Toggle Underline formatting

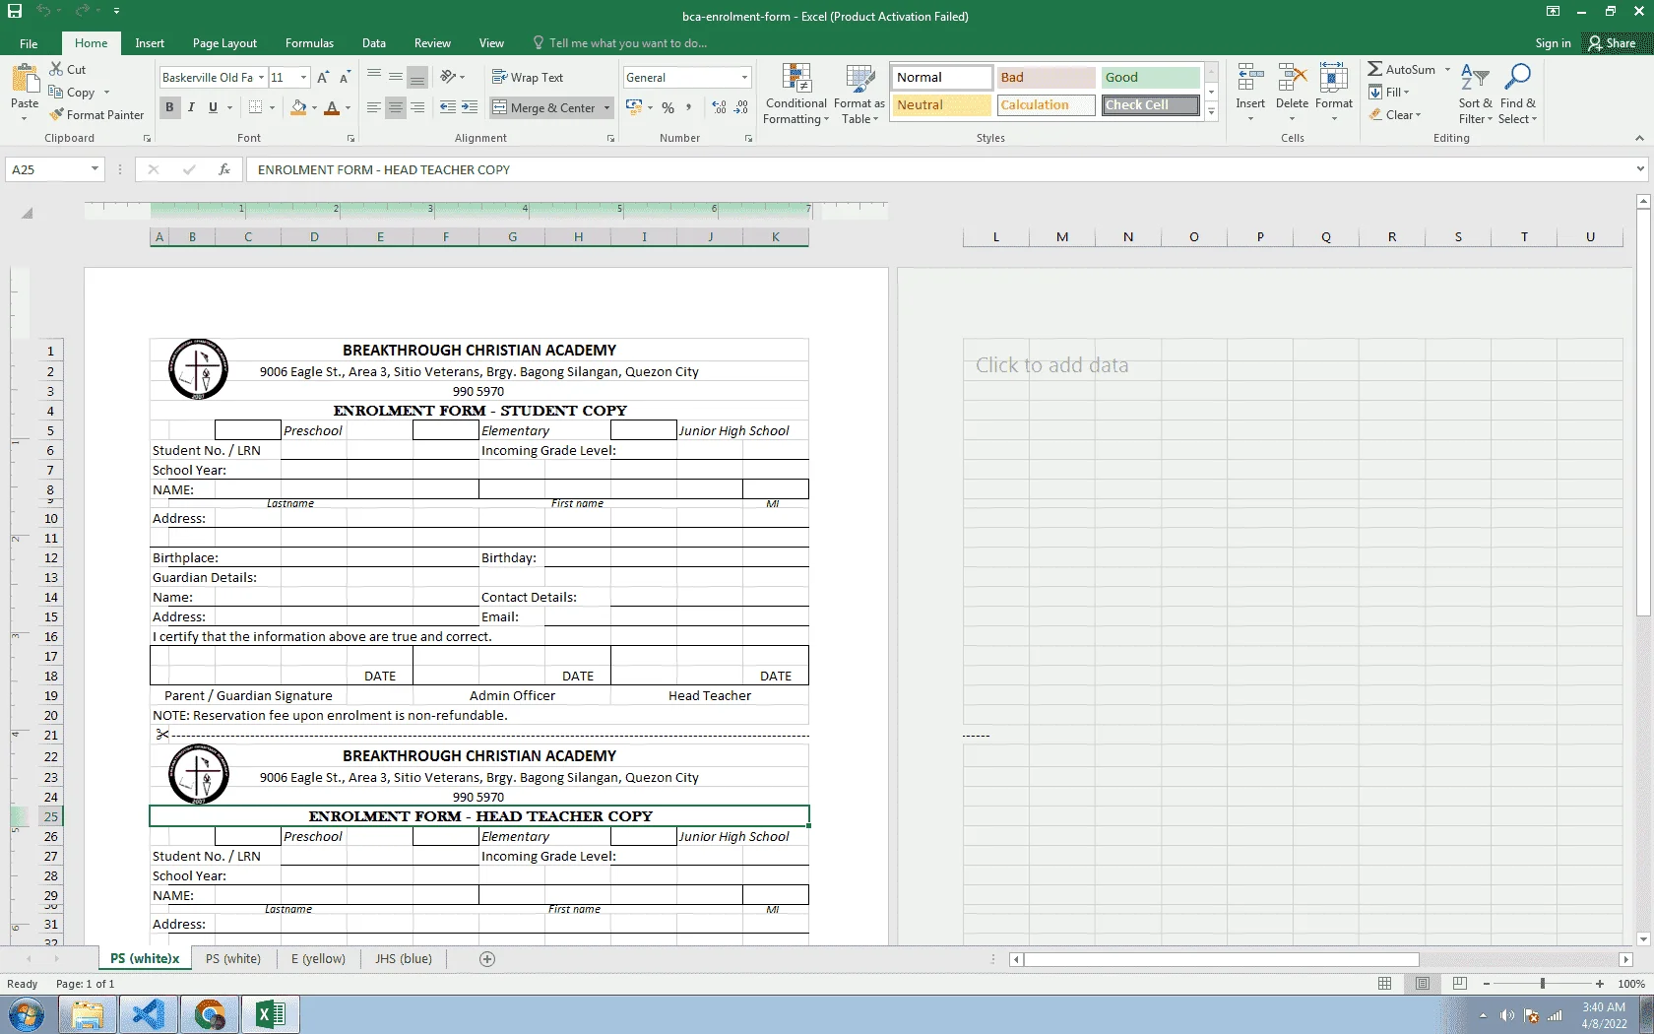click(213, 107)
